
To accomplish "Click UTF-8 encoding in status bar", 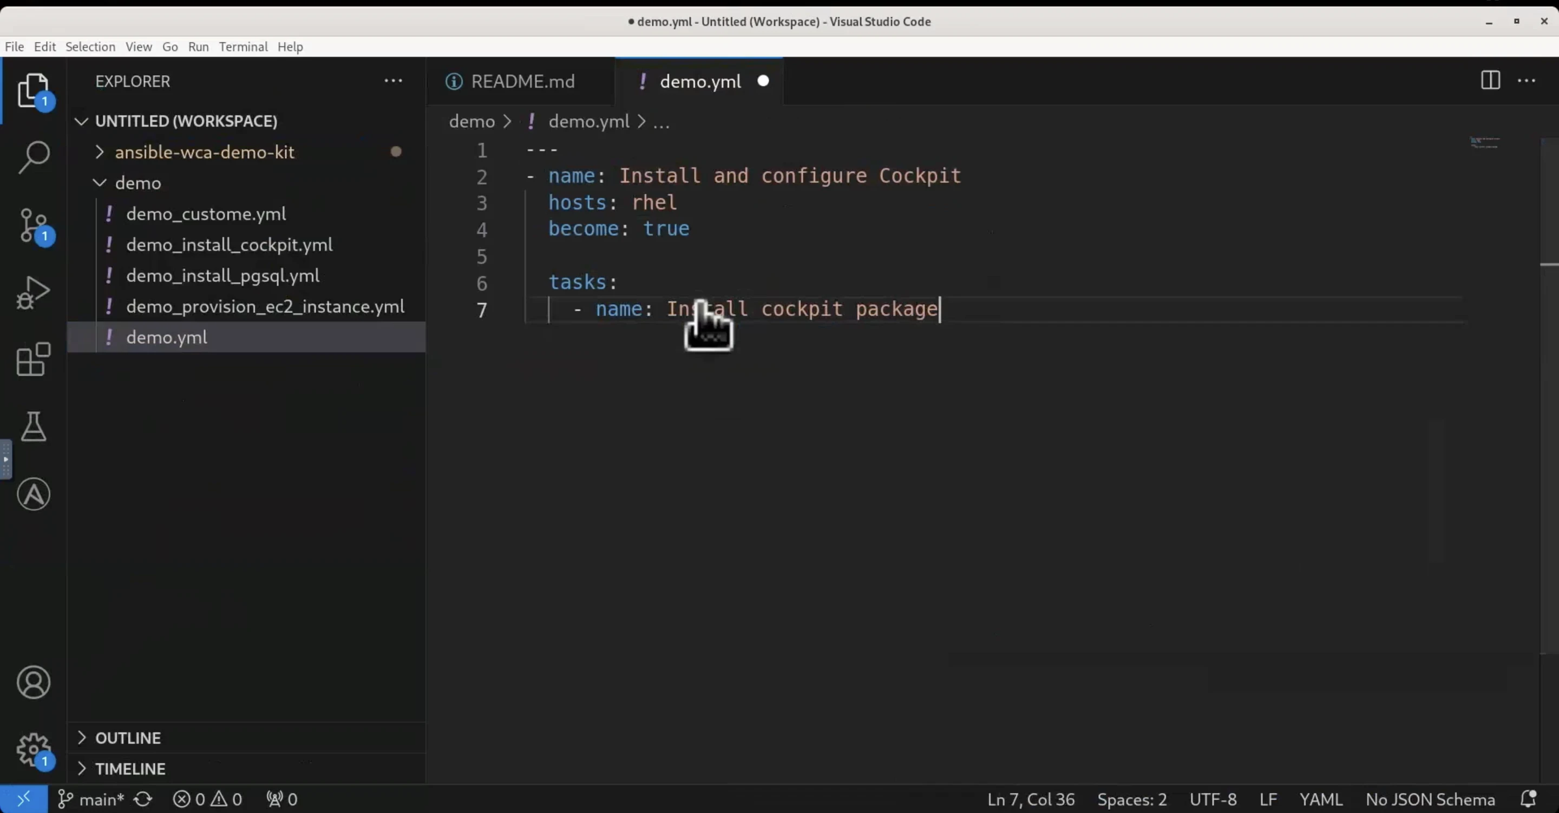I will [1213, 799].
